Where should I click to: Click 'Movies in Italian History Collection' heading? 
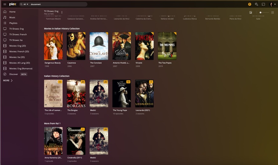(x=62, y=28)
